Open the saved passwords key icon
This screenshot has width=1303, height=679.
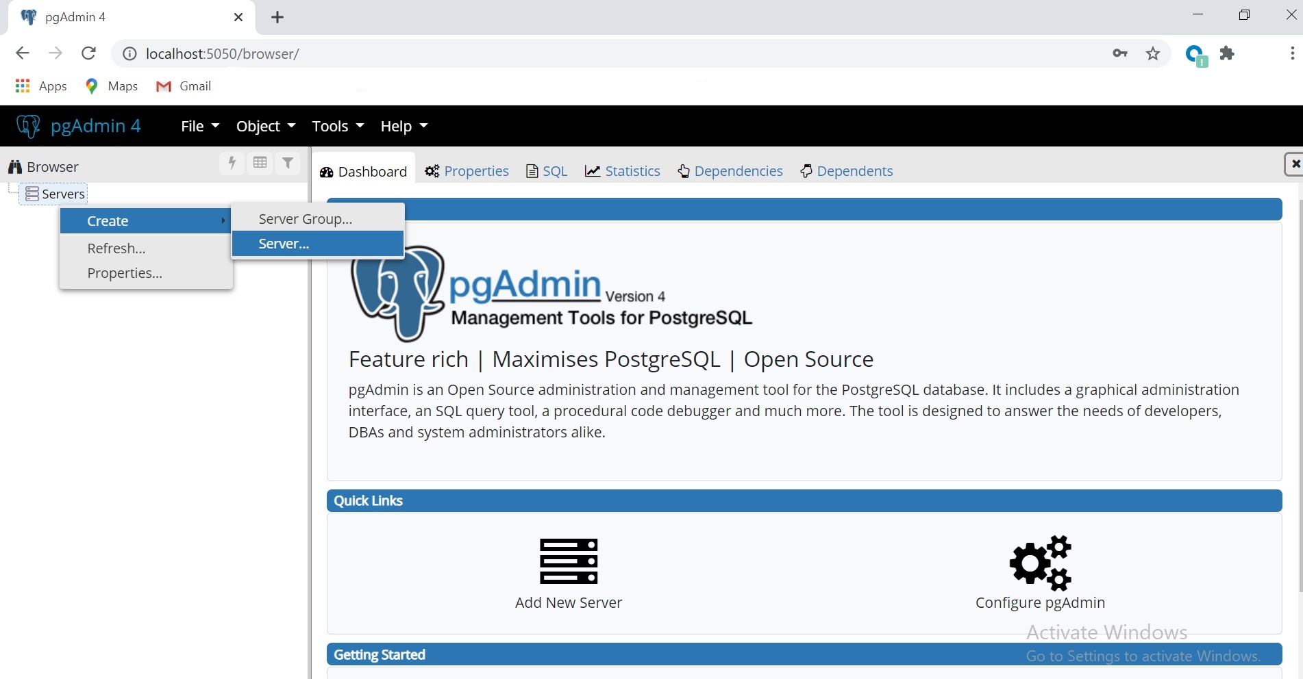point(1120,53)
